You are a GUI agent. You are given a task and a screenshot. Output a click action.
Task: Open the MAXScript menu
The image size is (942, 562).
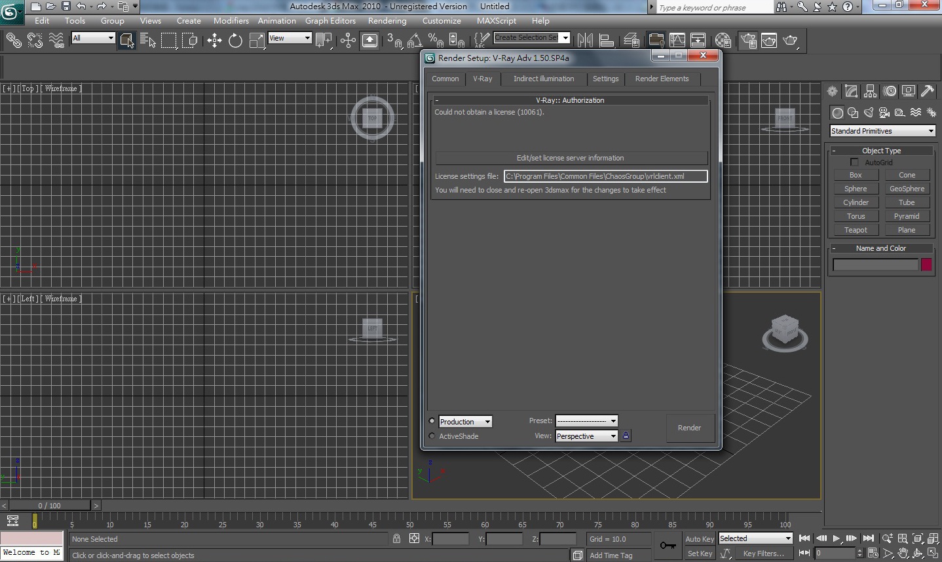[x=497, y=20]
